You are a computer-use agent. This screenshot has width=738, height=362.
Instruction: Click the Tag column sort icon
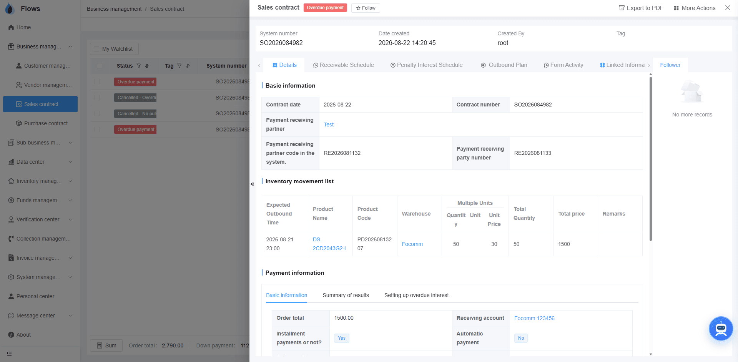[188, 66]
